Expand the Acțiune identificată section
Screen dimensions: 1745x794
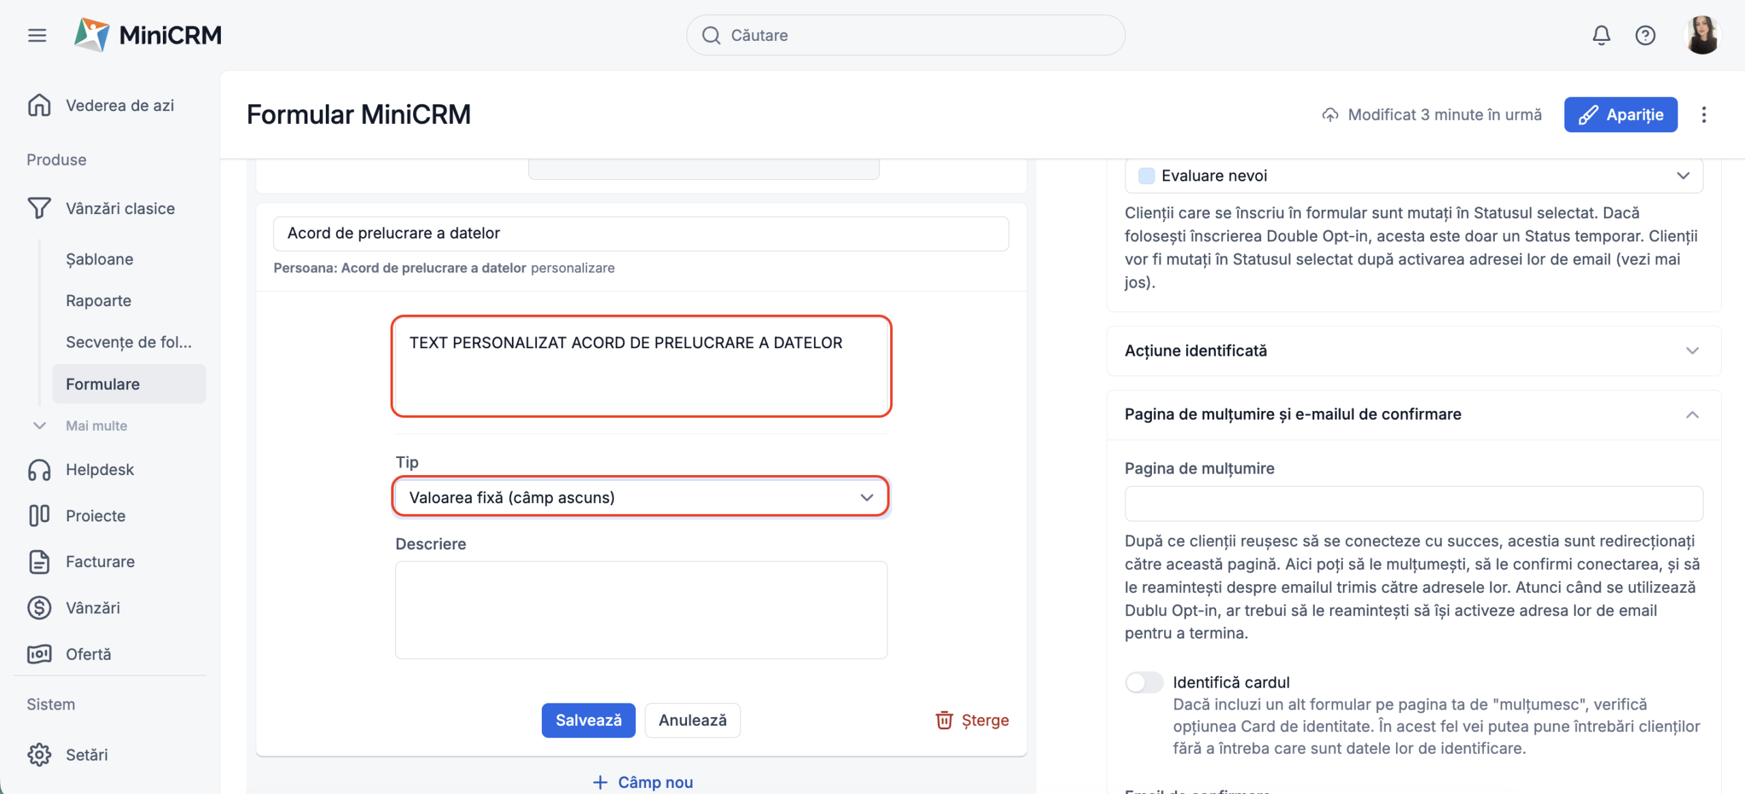click(x=1414, y=351)
